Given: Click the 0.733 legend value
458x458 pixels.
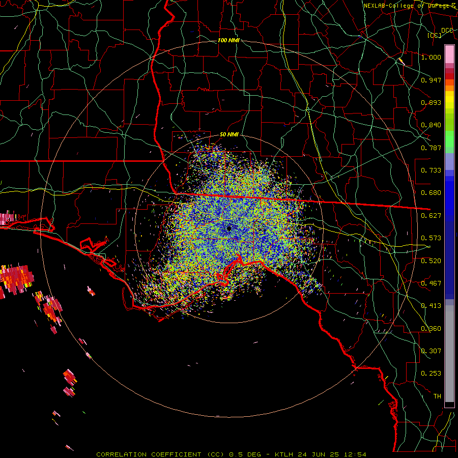Looking at the screenshot, I should coord(431,170).
